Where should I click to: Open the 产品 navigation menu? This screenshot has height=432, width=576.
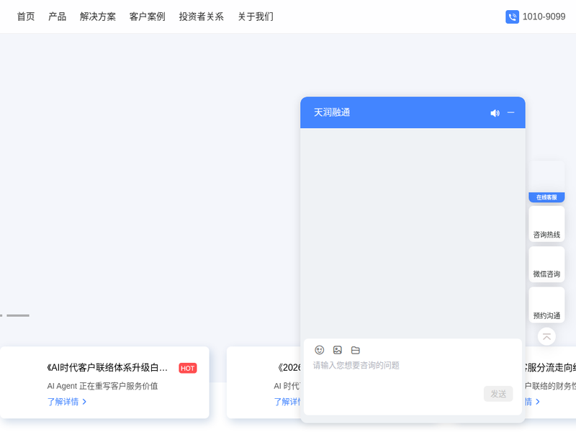tap(58, 17)
